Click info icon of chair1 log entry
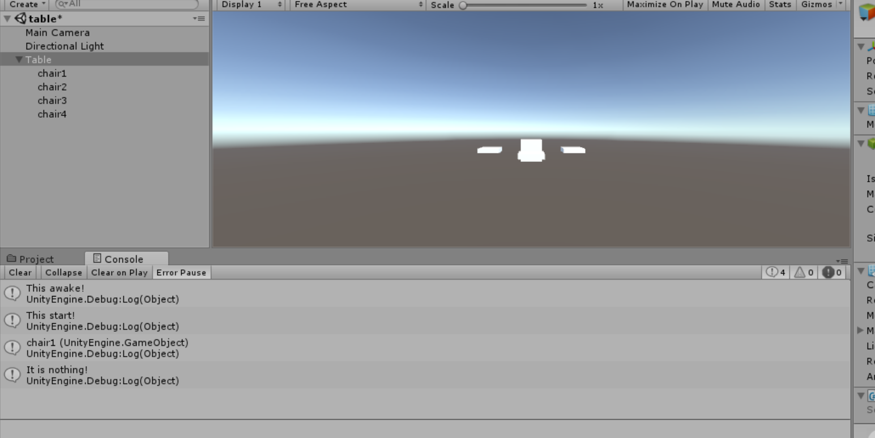 coord(12,347)
